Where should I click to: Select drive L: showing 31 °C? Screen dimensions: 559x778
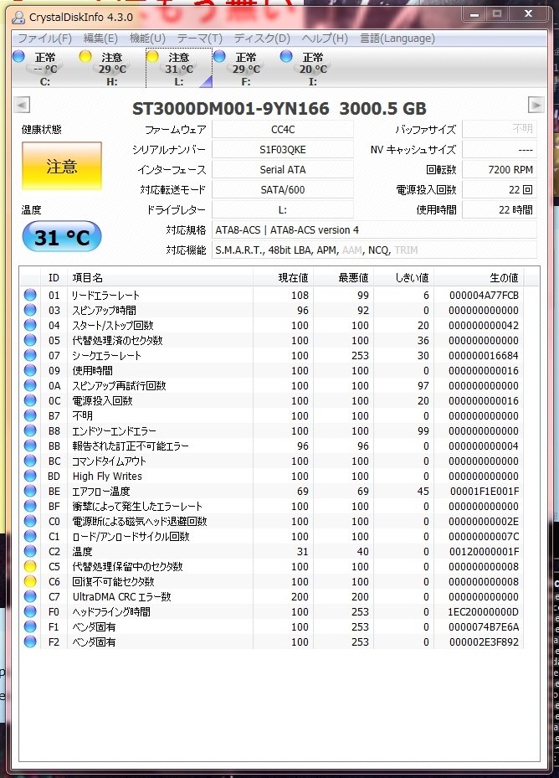click(x=178, y=69)
